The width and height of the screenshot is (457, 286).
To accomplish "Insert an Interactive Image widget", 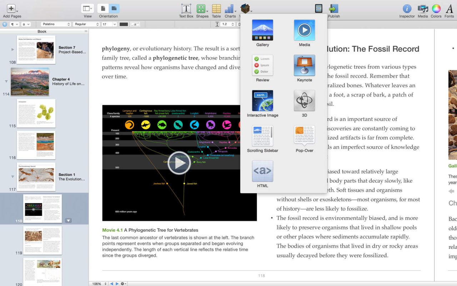I will 262,100.
